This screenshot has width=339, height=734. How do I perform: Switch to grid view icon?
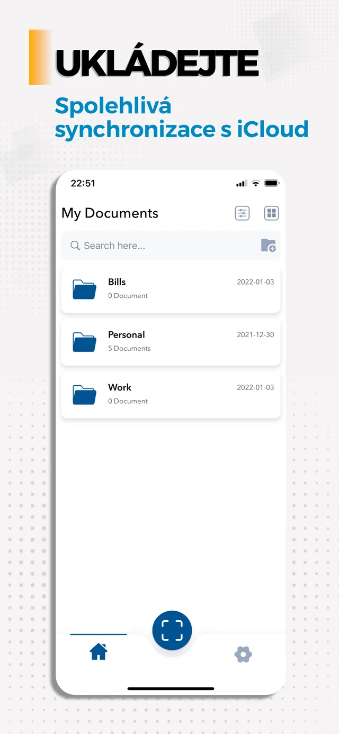pos(271,213)
